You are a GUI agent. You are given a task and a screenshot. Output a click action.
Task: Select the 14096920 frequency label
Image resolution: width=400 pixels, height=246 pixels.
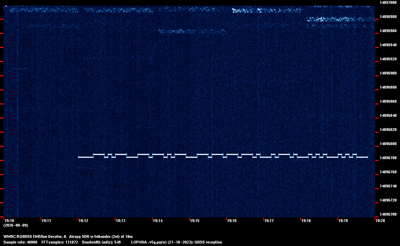click(388, 59)
